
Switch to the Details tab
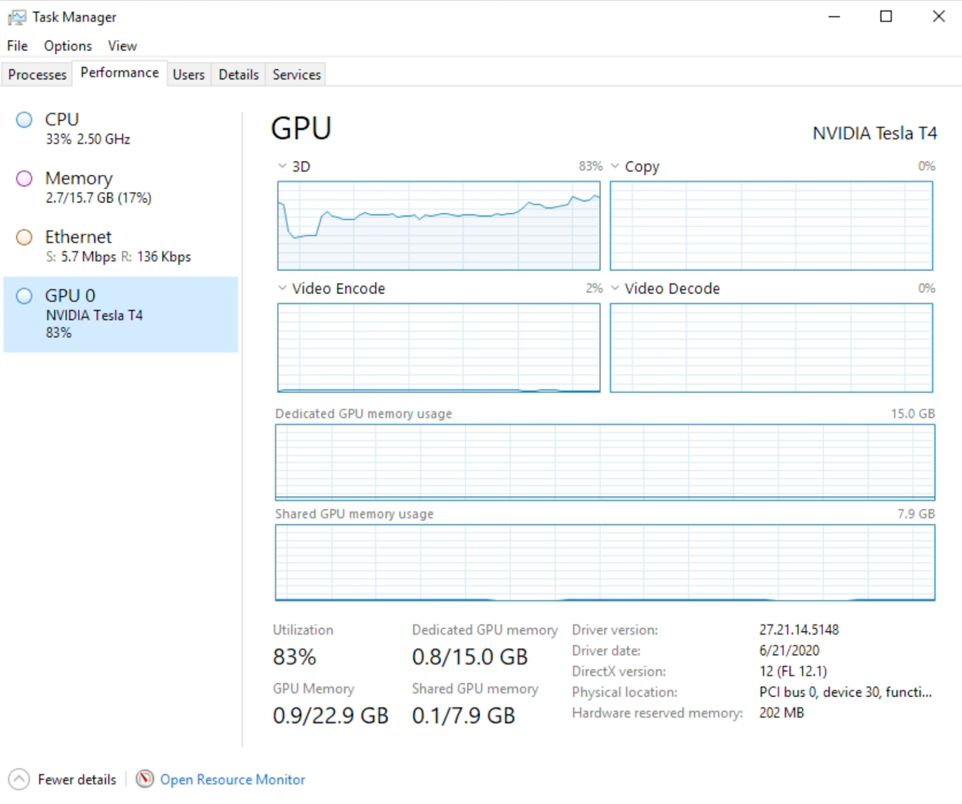point(238,75)
